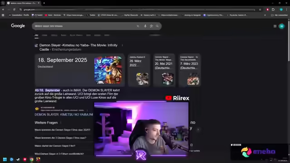Expand 'Wann kommen die Demon Slayer Filme raus 2025?'
This screenshot has width=290, height=163.
[x=63, y=130]
